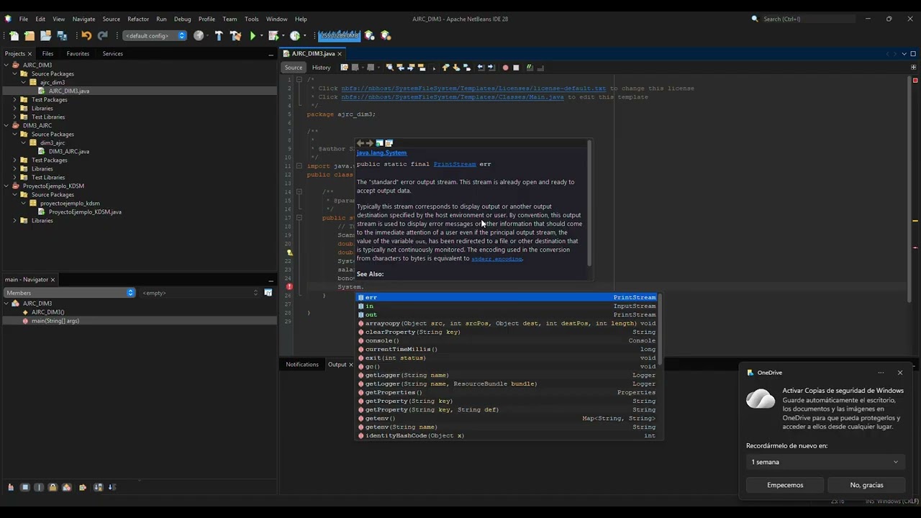Click the license-default.txt template link
This screenshot has height=518, width=921.
474,88
